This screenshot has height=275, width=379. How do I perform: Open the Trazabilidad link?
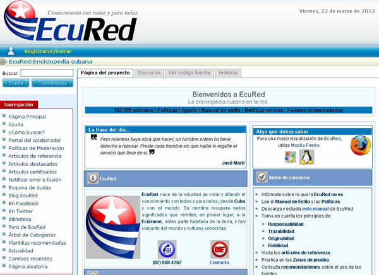point(281,231)
